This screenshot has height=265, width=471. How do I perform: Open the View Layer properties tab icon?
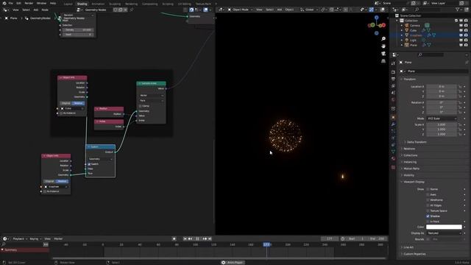point(393,86)
